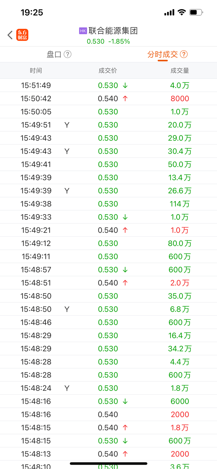The image size is (217, 469).
Task: Switch to the 盘口 tab
Action: (x=54, y=54)
